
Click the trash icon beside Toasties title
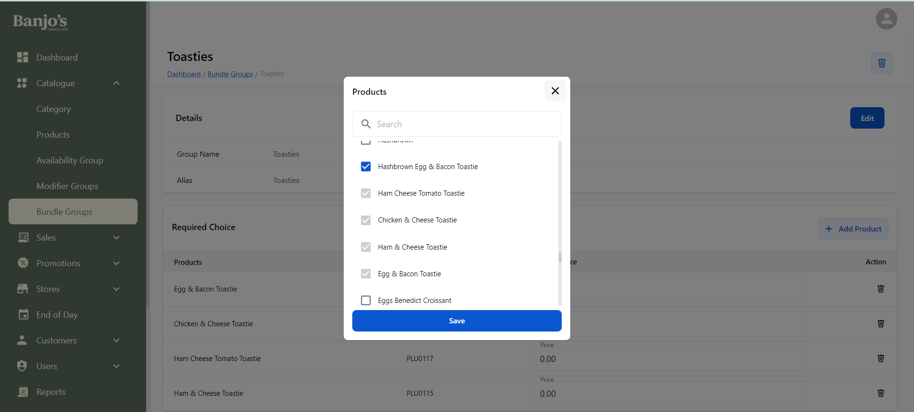[881, 63]
